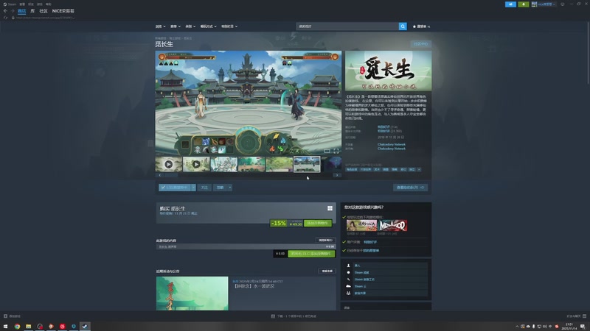
Task: Reload the page with the refresh icon
Action: tap(5, 18)
